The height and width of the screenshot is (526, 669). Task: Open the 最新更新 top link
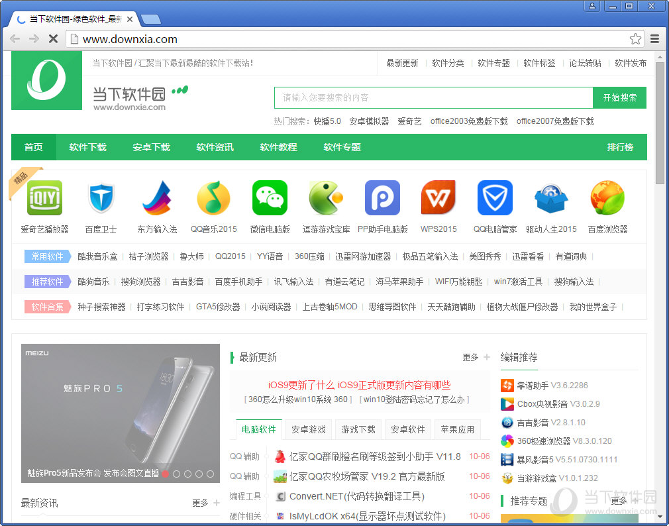pyautogui.click(x=402, y=64)
